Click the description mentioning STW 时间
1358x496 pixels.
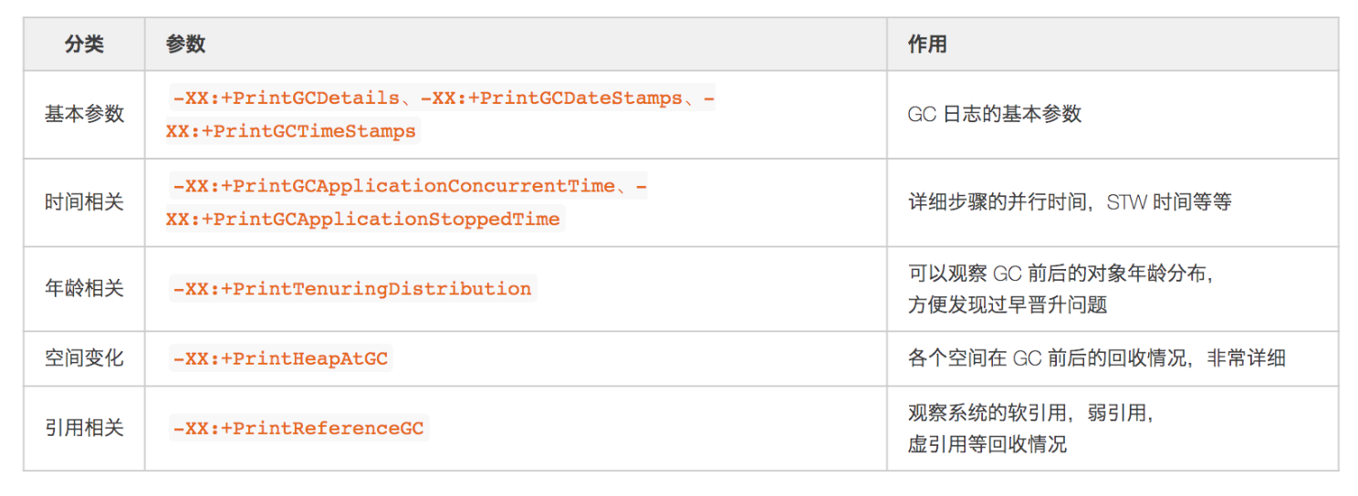point(1069,201)
